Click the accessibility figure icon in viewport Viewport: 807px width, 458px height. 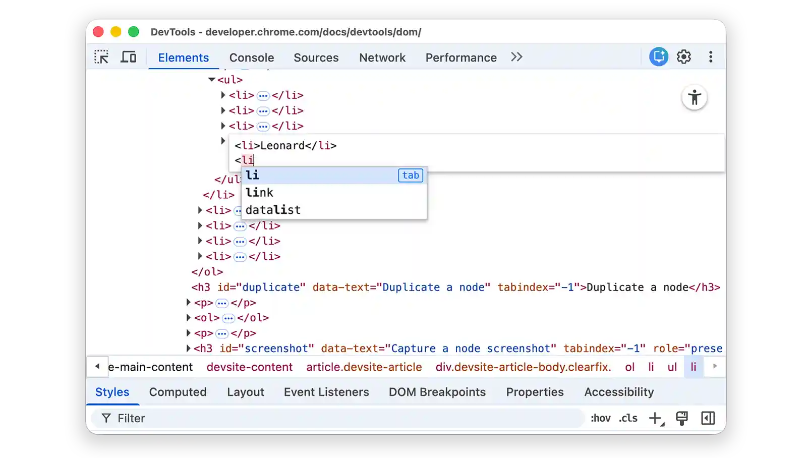[695, 97]
